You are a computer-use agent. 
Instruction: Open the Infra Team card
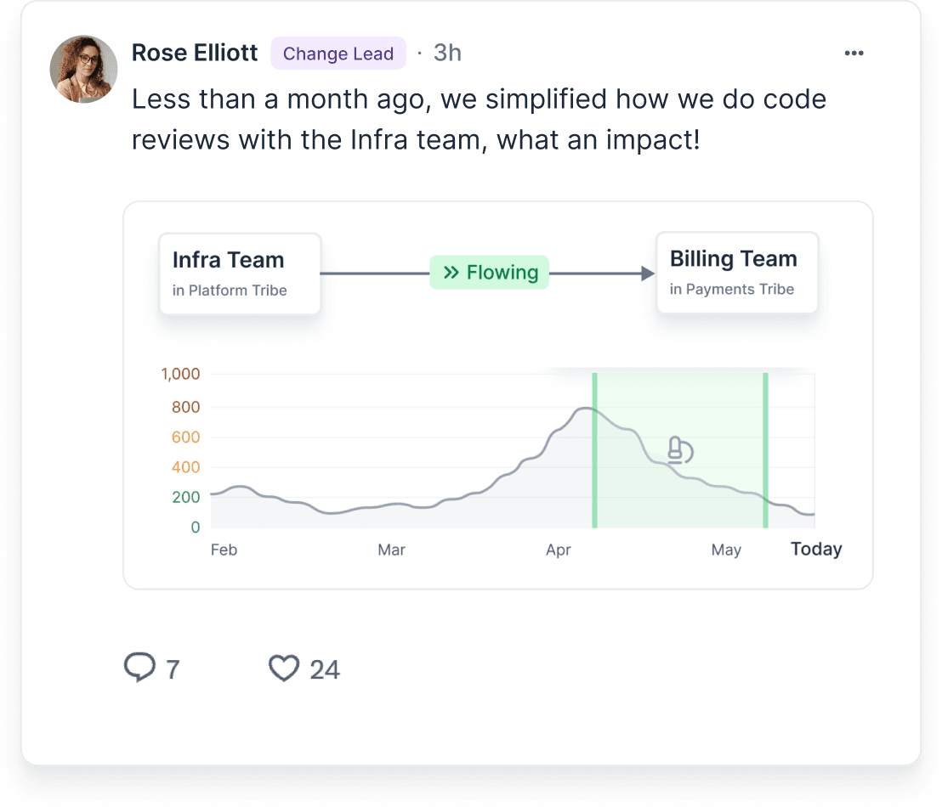pyautogui.click(x=240, y=274)
